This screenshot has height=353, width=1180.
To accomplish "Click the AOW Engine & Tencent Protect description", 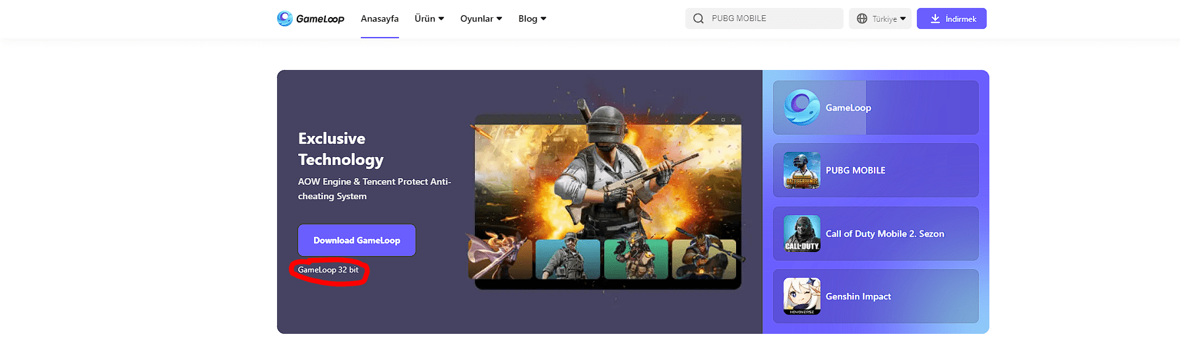I will coord(375,189).
